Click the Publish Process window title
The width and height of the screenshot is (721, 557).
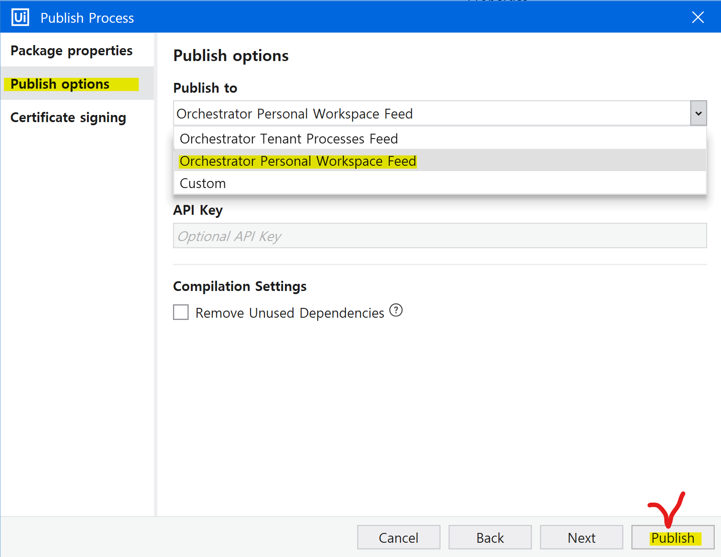pos(87,18)
